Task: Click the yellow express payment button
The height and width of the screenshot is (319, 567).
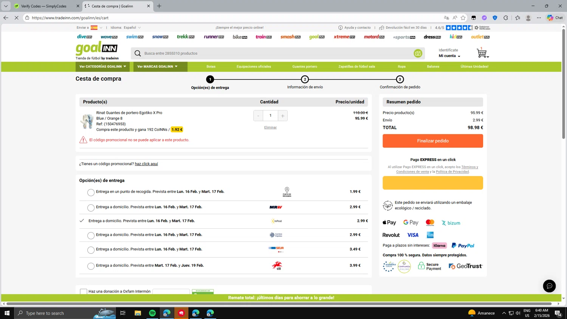Action: [433, 183]
